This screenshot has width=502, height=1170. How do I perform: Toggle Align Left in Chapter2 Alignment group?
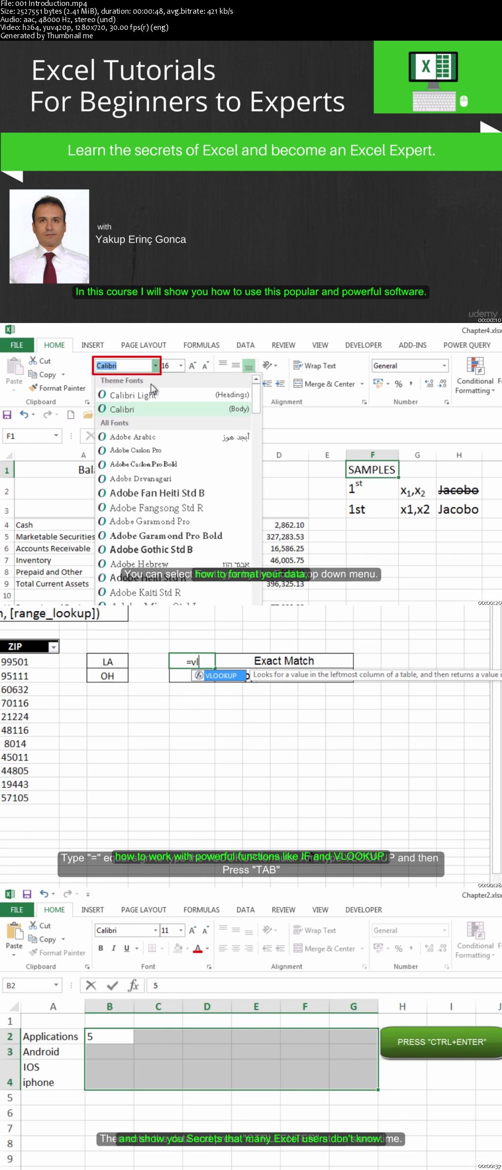click(223, 948)
